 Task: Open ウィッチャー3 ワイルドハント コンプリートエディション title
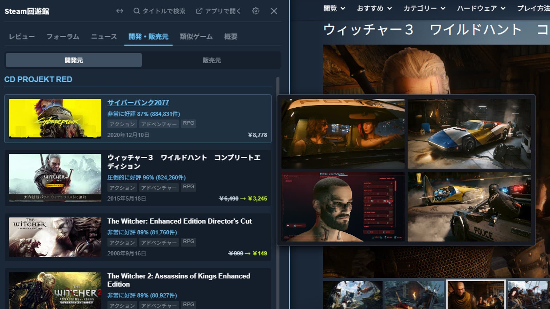coord(184,162)
